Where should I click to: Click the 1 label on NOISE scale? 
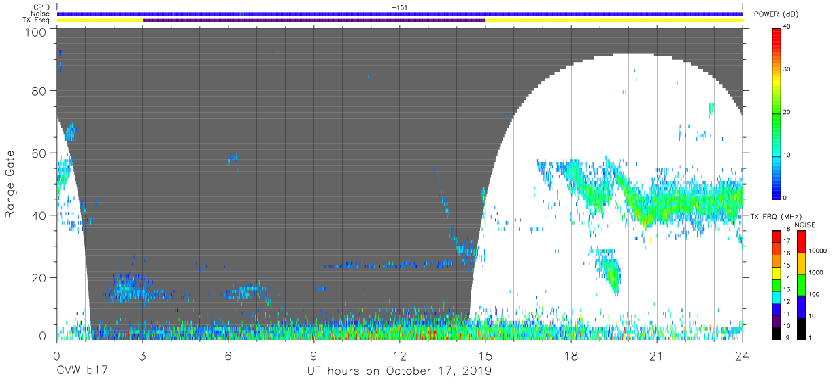click(809, 337)
